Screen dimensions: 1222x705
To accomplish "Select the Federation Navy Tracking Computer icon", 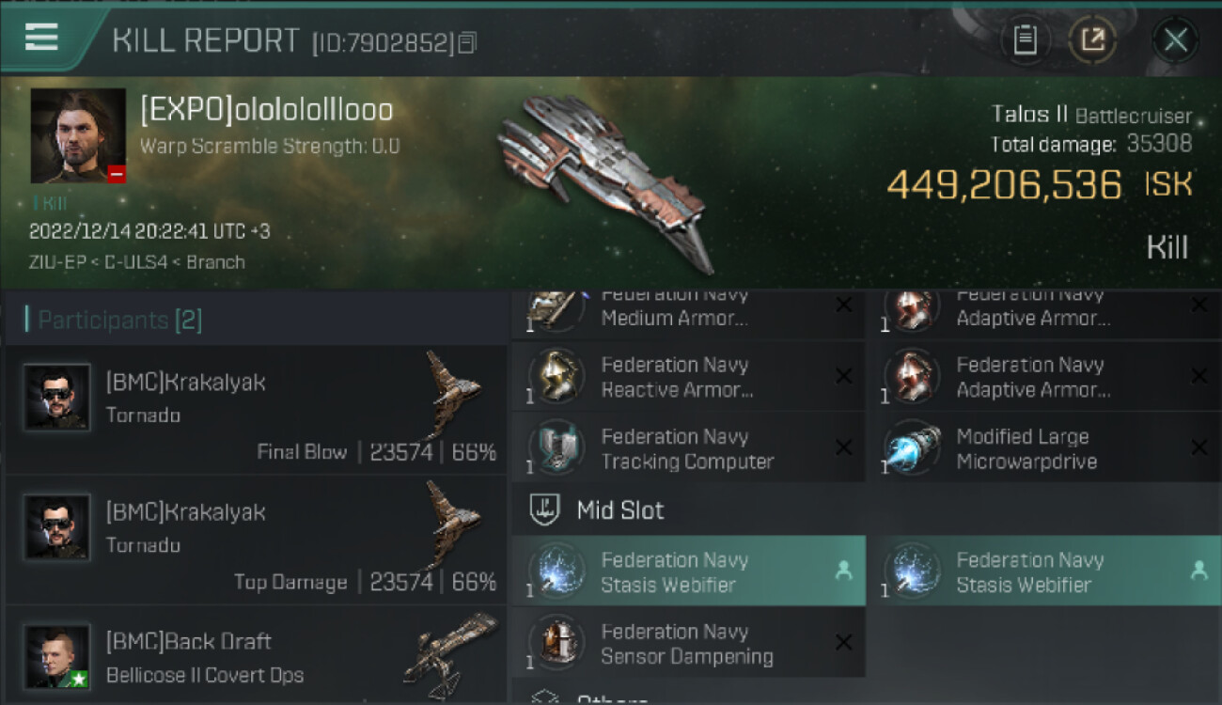I will click(556, 448).
